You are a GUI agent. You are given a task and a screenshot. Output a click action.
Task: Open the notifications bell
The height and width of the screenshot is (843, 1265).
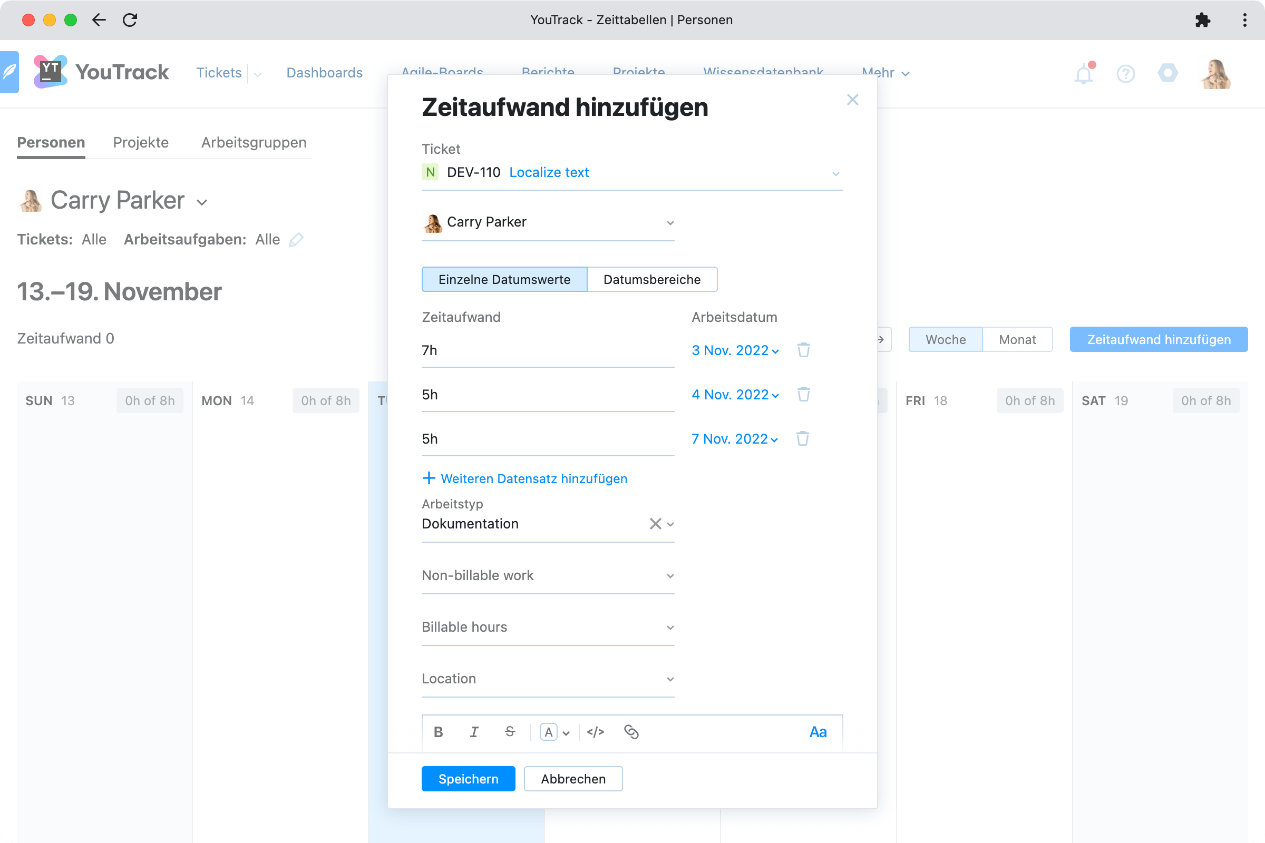1084,74
